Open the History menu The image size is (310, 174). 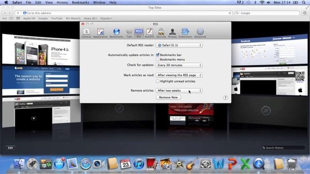62,2
